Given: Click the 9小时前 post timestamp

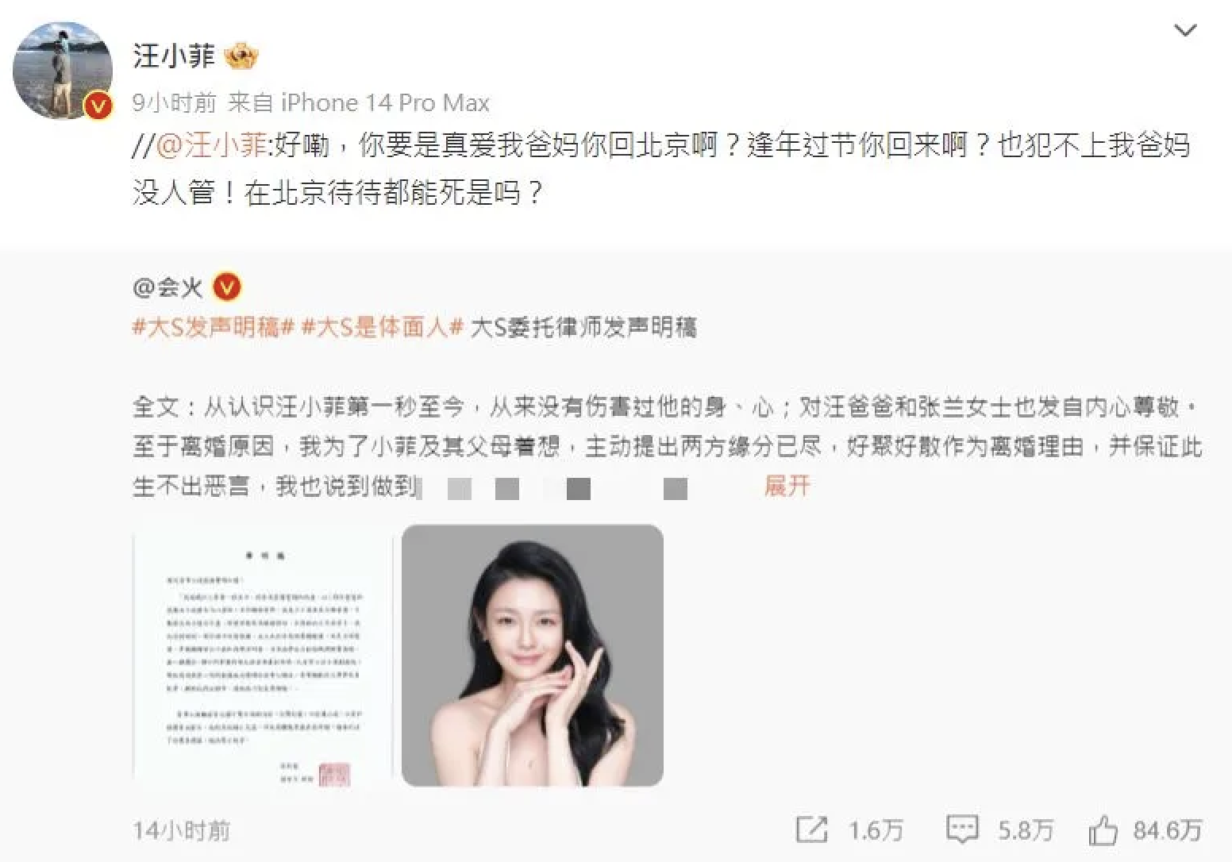Looking at the screenshot, I should (174, 103).
